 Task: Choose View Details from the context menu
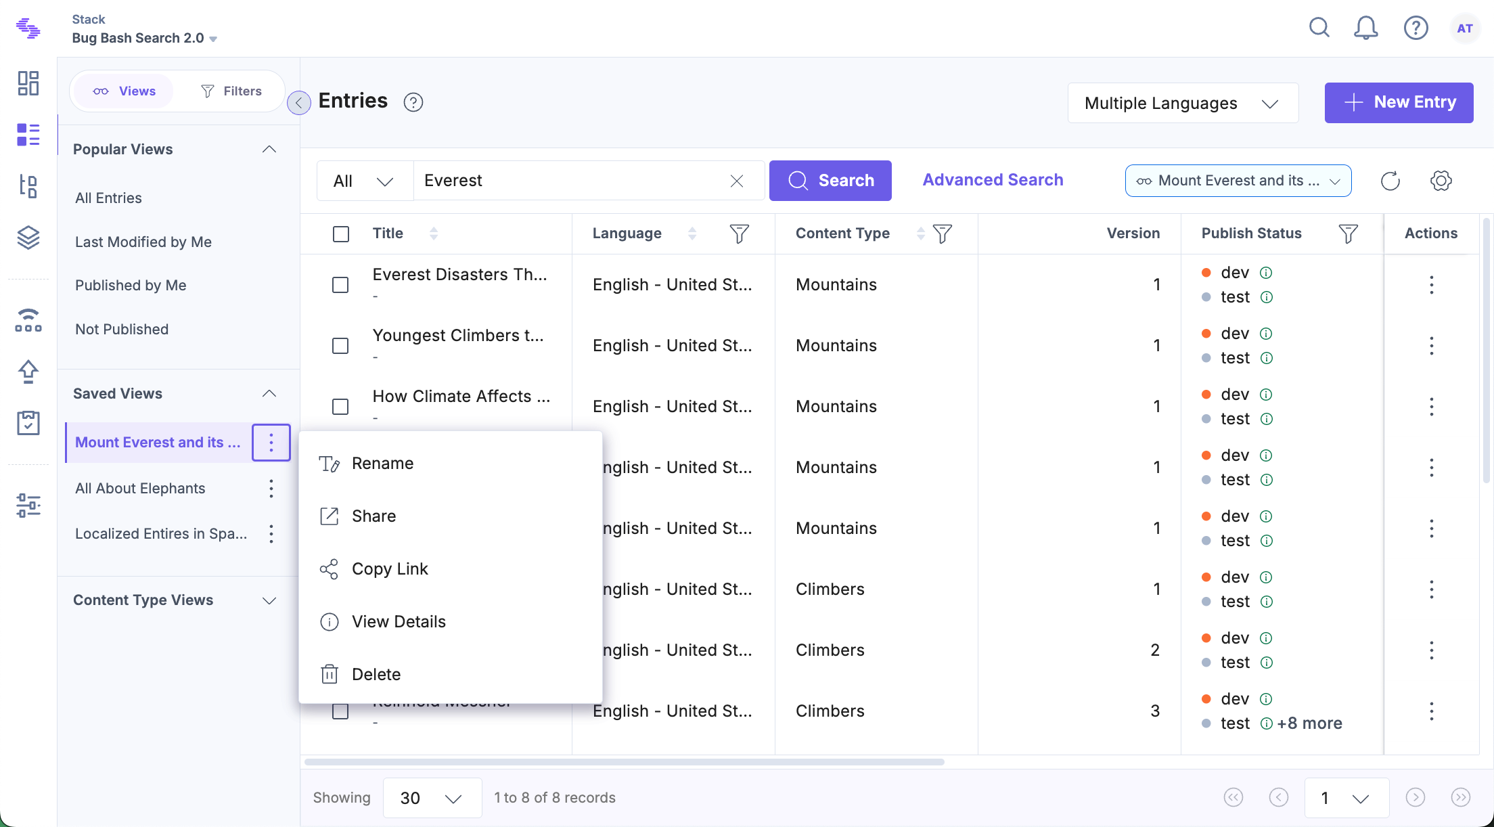451,622
